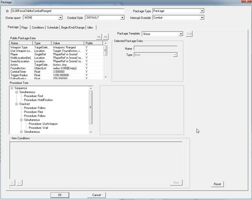Click the << button above Public Package Data
The width and height of the screenshot is (252, 200).
(x=99, y=37)
